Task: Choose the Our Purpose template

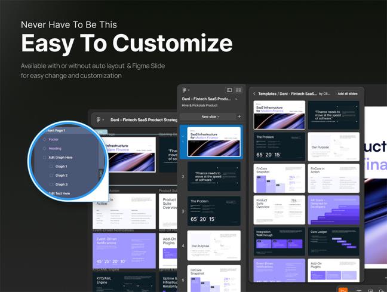Action: 333,146
